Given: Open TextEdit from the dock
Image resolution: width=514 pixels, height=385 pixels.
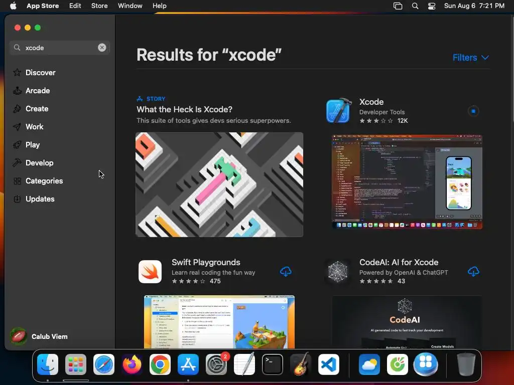Looking at the screenshot, I should (244, 364).
